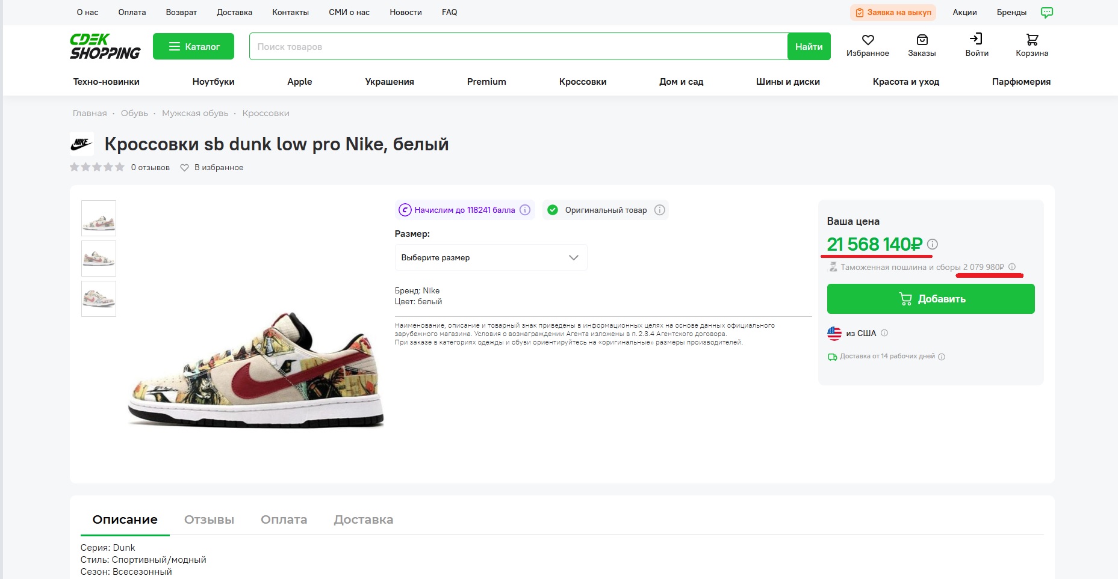
Task: Open the Избранное heart icon in header
Action: pyautogui.click(x=868, y=40)
